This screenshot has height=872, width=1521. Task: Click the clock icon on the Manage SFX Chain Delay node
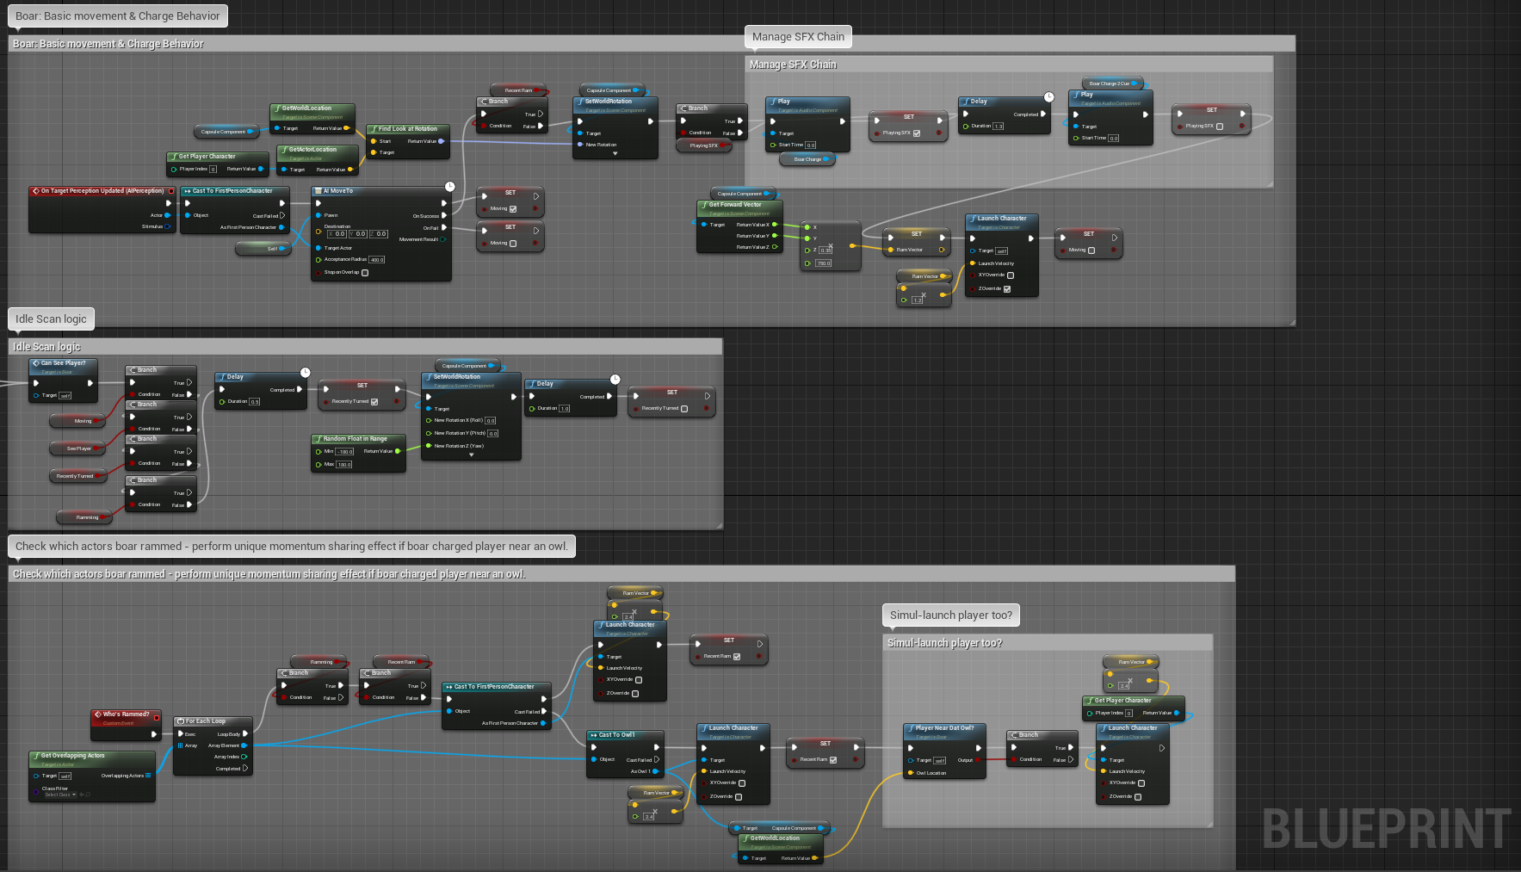1048,97
